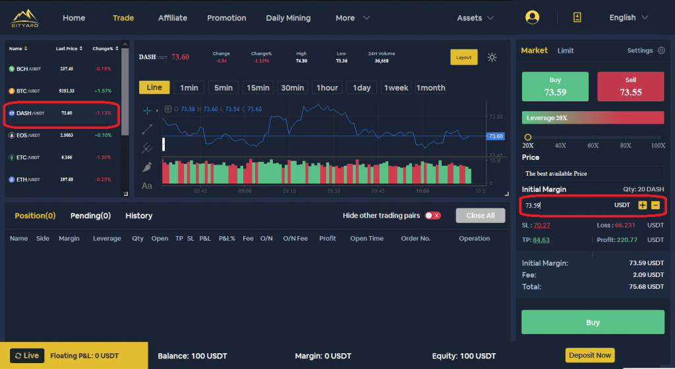Pick the brush drawing tool

tap(147, 167)
